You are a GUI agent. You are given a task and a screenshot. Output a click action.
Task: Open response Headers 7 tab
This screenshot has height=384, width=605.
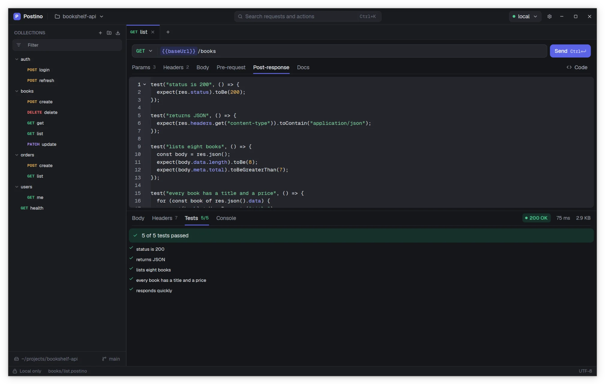pyautogui.click(x=165, y=218)
